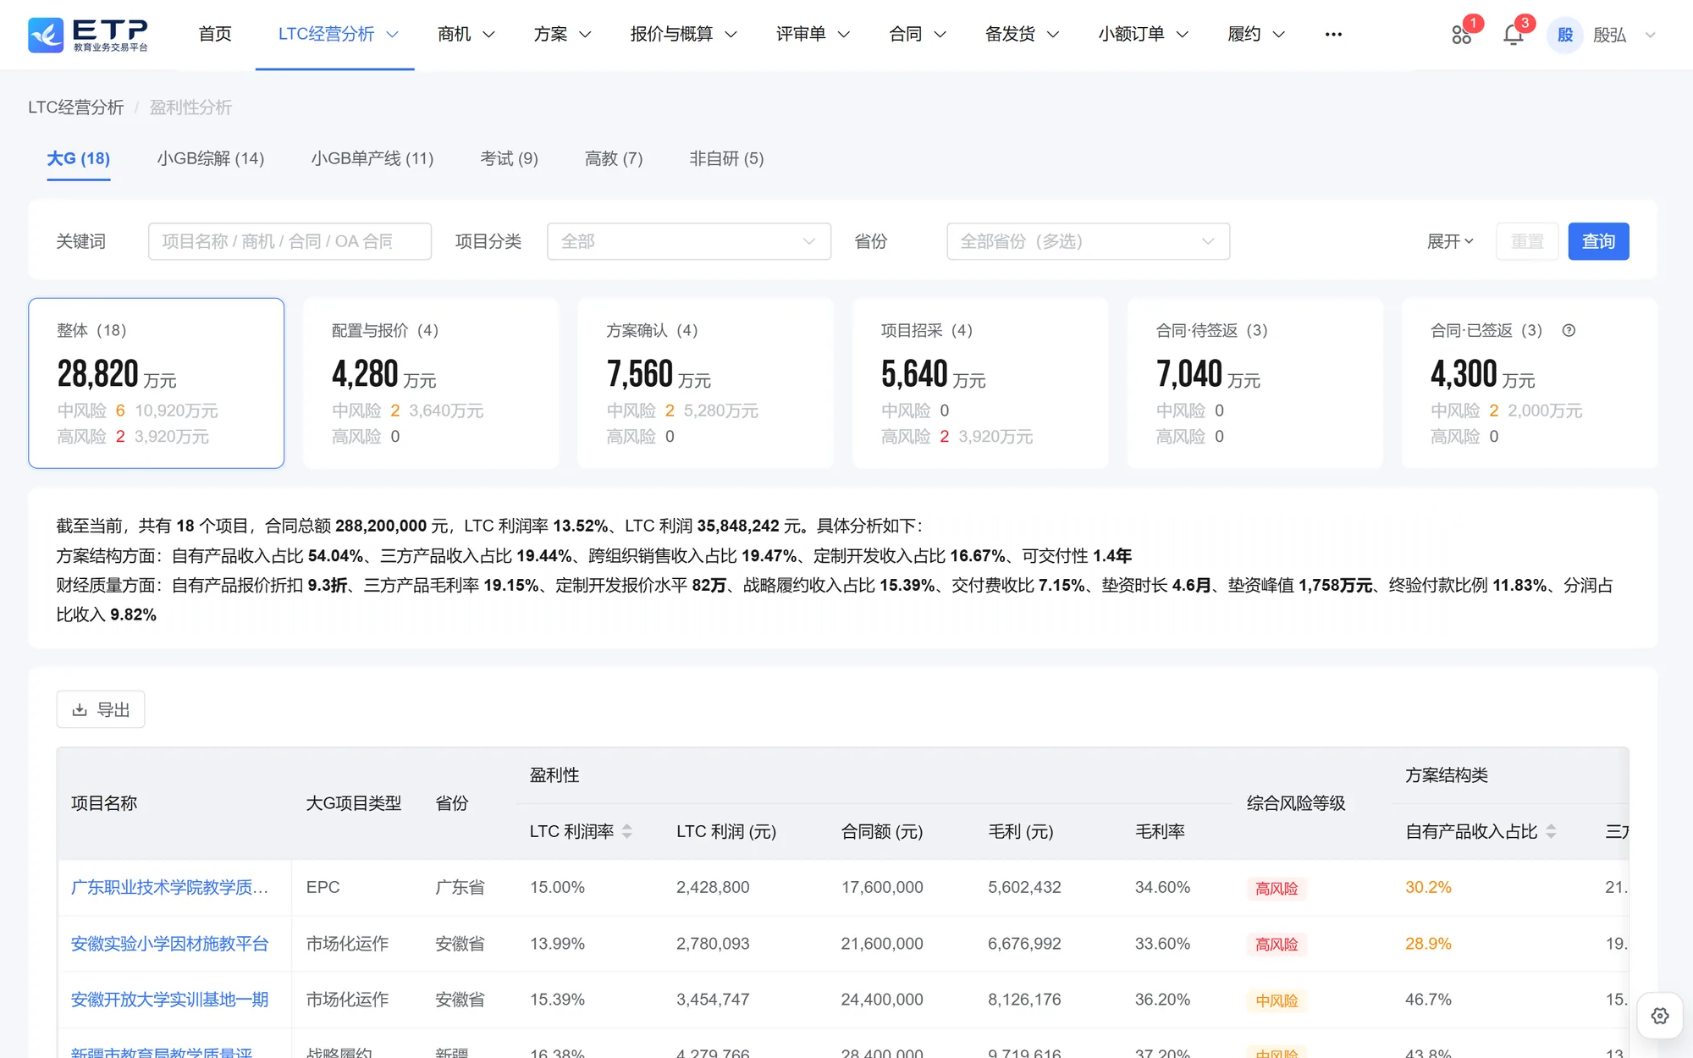
Task: Expand more filters with 展开
Action: [x=1450, y=241]
